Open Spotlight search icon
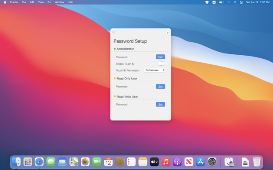Screen dimensions: 273x170 [235, 2]
